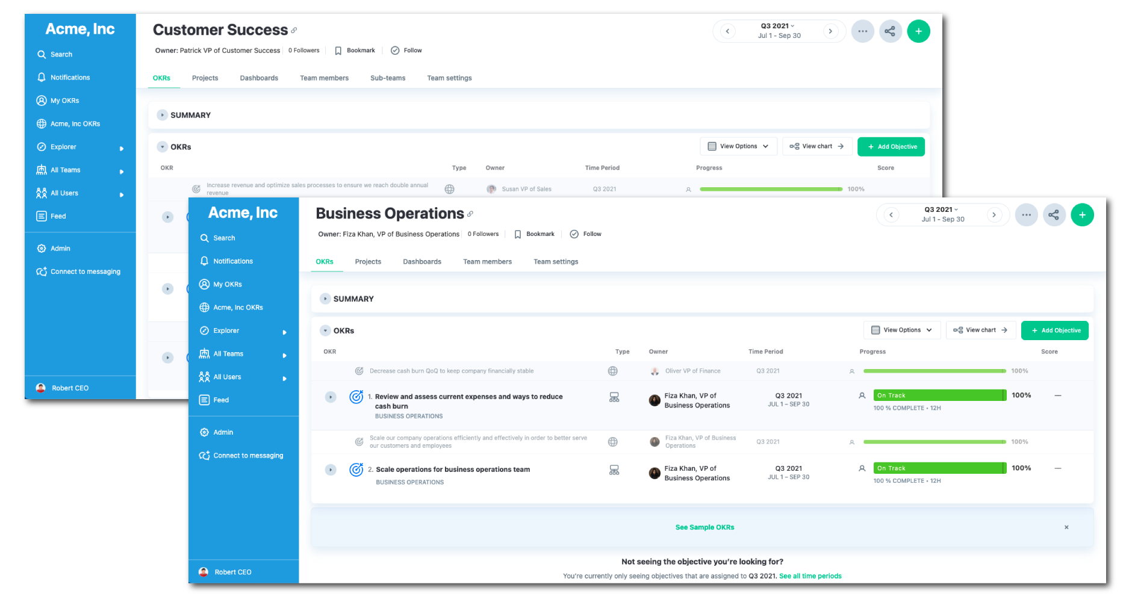This screenshot has height=602, width=1132.
Task: Dismiss the See Sample OKRs banner
Action: point(1066,527)
